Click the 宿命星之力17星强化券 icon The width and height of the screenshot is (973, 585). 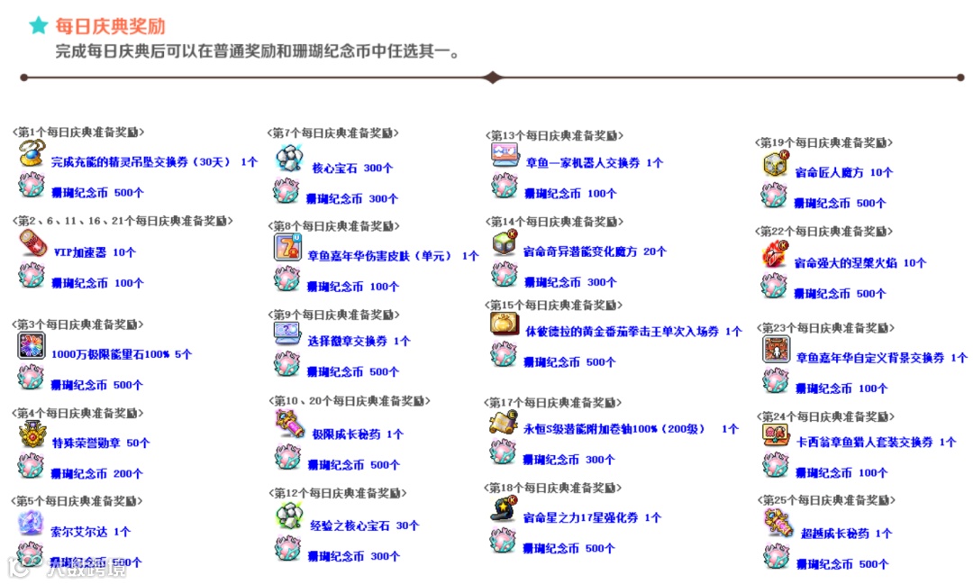click(504, 508)
